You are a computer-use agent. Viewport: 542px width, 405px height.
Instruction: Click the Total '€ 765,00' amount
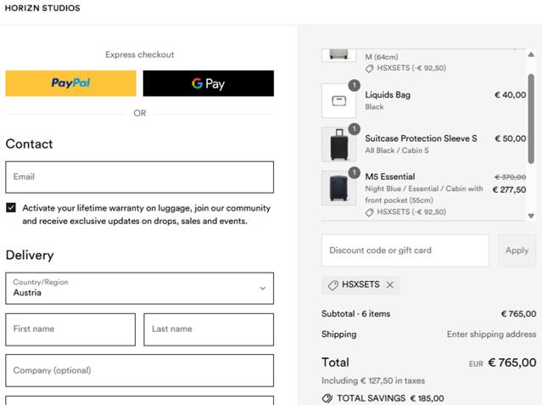(512, 363)
